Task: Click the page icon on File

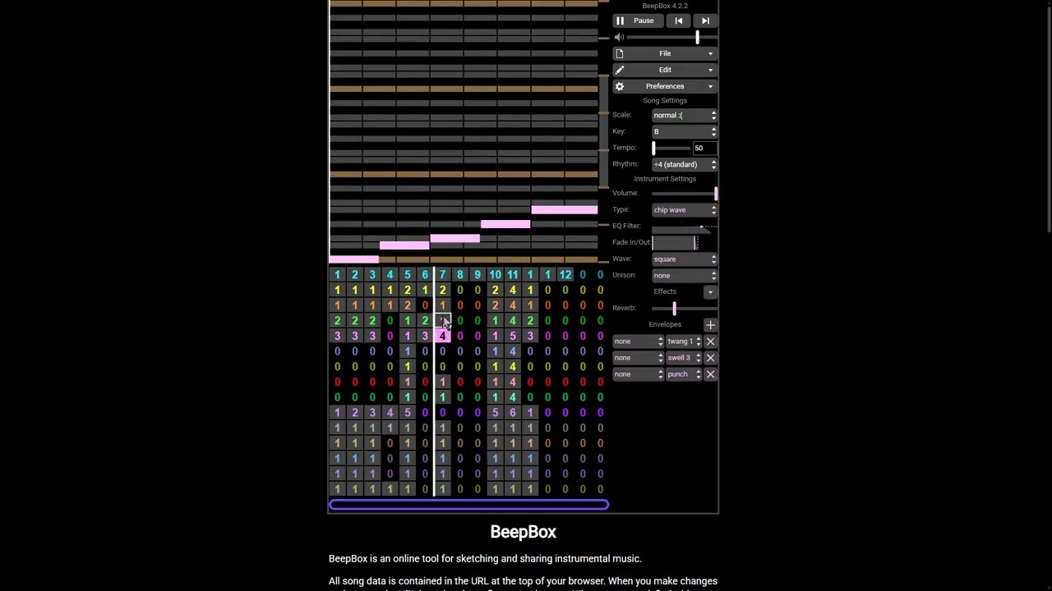Action: 620,53
